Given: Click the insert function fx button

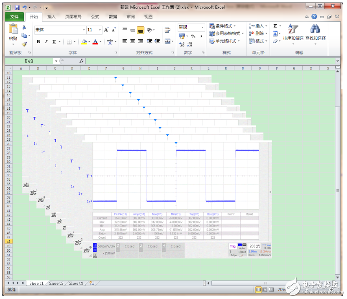Looking at the screenshot, I should (82, 61).
